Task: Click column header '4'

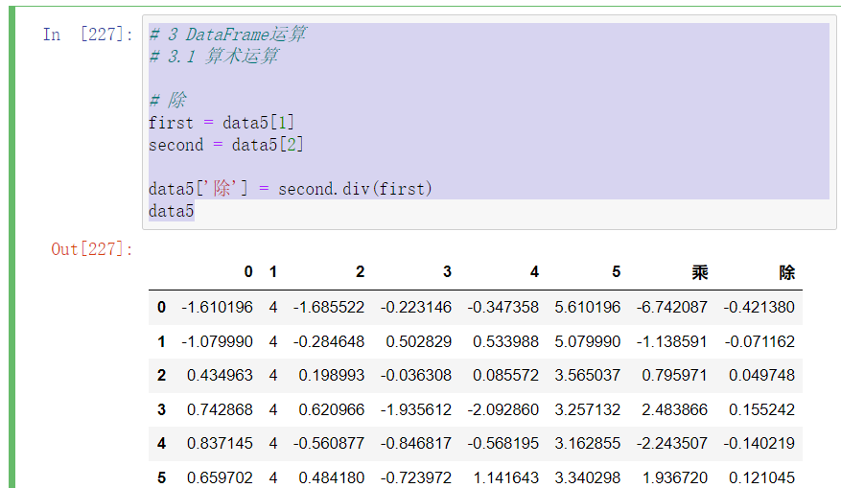Action: coord(534,272)
